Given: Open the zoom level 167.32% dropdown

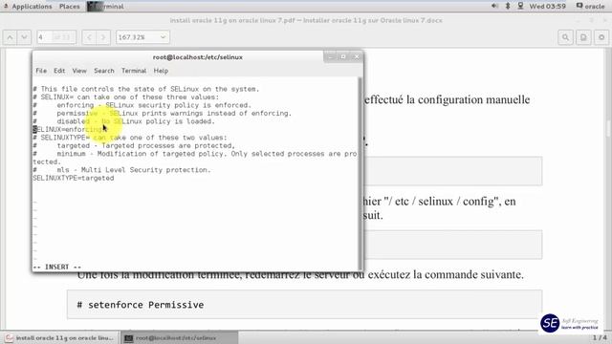Looking at the screenshot, I should pos(142,37).
